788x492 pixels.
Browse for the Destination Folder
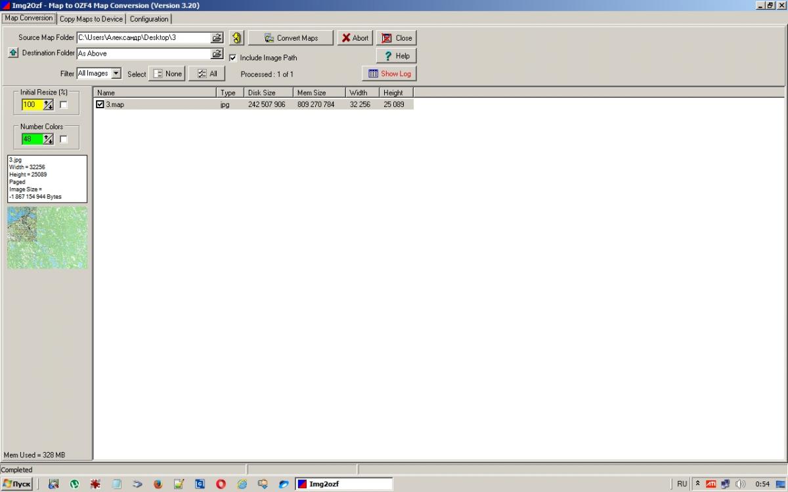(x=217, y=54)
